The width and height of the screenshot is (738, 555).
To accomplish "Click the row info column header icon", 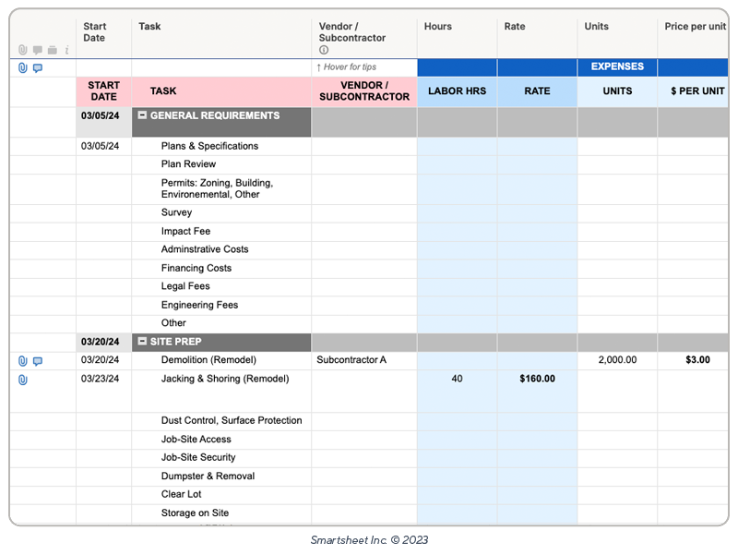I will point(66,50).
